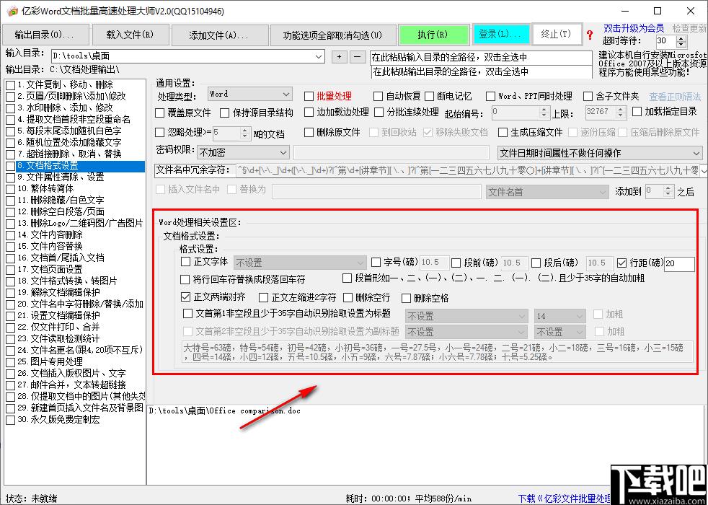The height and width of the screenshot is (505, 708).
Task: Check box for 12.删除空白段落/页面
Action: 10,212
